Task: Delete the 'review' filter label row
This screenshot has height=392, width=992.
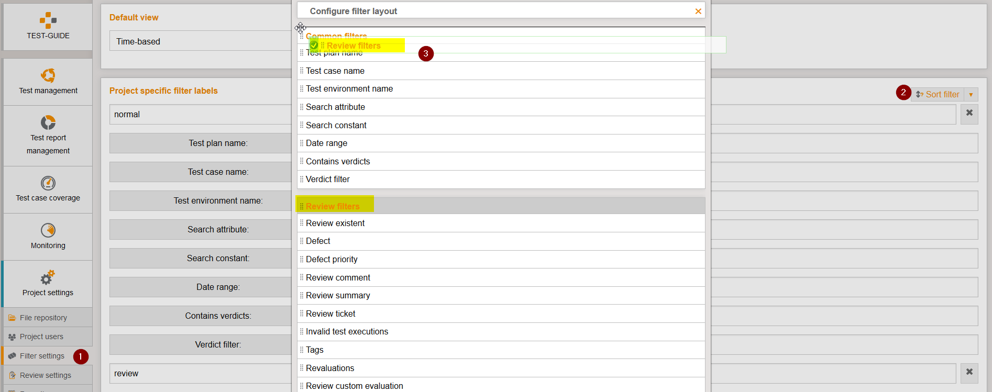Action: pos(969,372)
